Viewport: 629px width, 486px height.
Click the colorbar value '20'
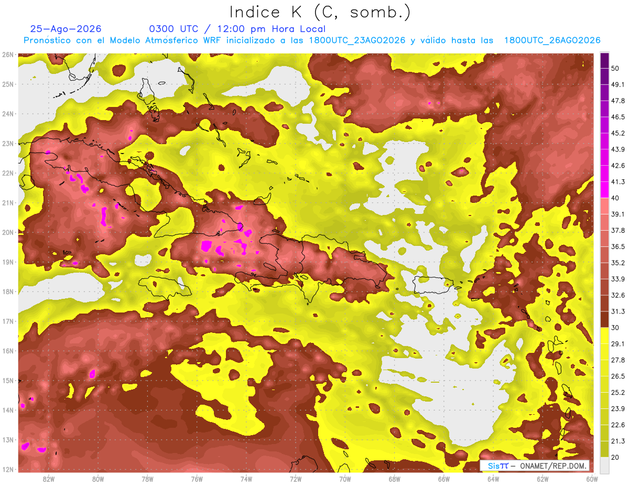(x=616, y=458)
